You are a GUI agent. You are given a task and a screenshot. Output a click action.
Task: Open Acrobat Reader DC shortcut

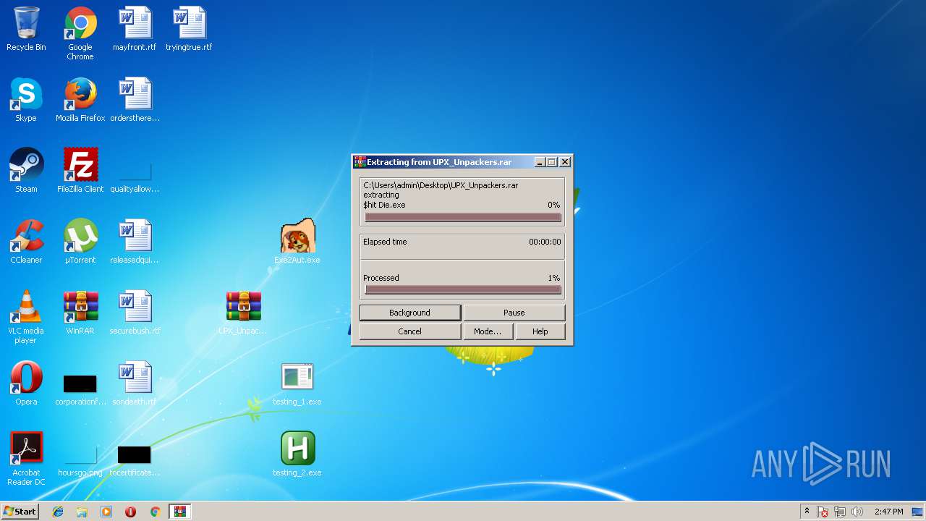click(x=26, y=459)
